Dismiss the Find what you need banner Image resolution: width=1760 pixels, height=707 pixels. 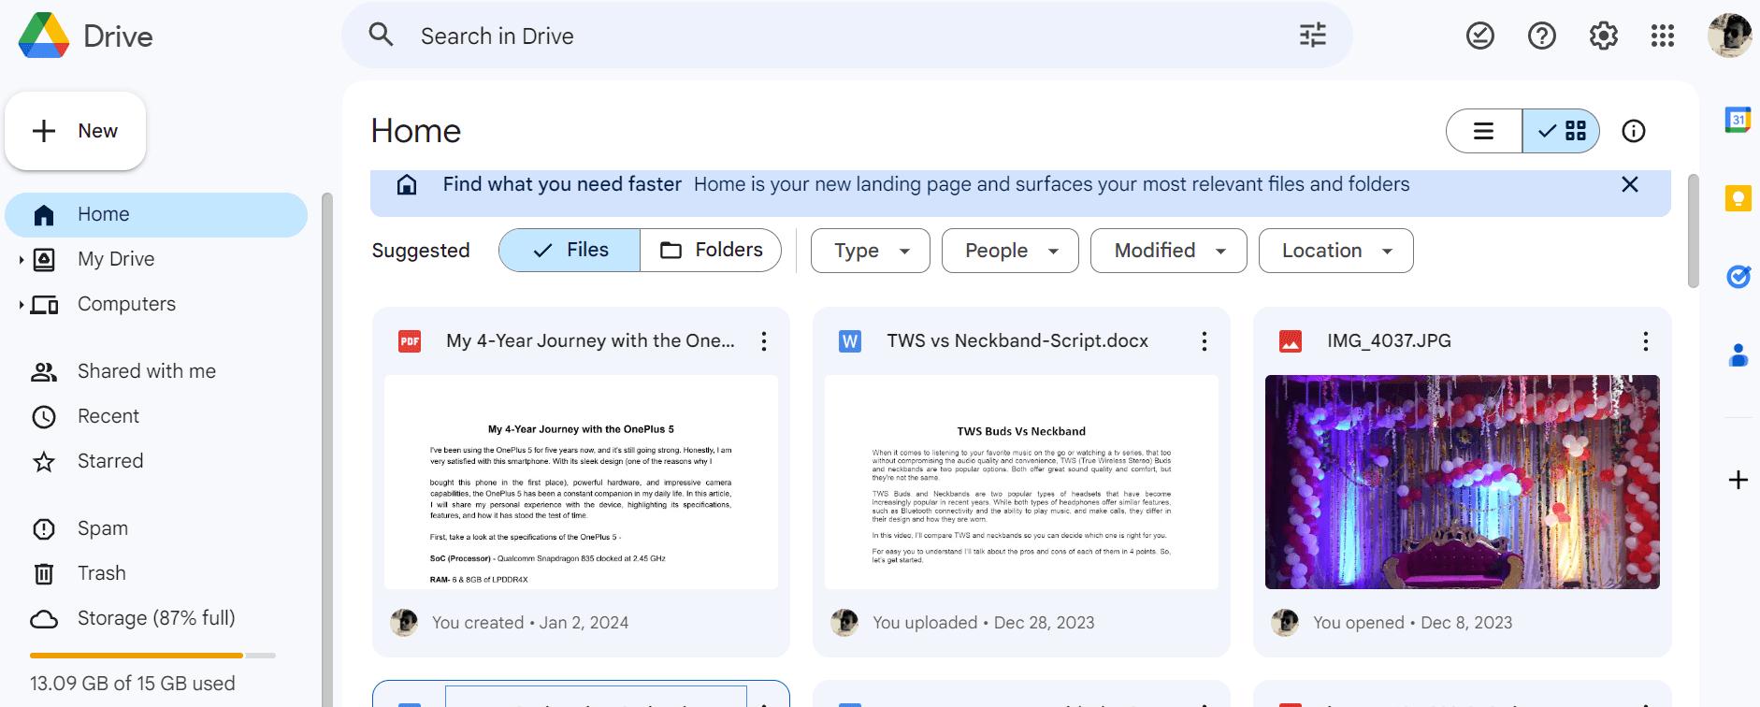coord(1629,184)
